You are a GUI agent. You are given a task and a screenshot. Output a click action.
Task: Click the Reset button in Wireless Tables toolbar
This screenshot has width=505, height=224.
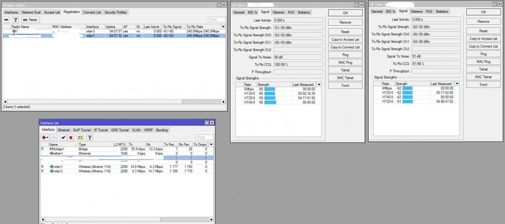(30, 20)
